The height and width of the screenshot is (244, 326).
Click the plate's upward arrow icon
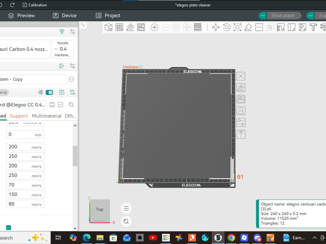pyautogui.click(x=241, y=134)
